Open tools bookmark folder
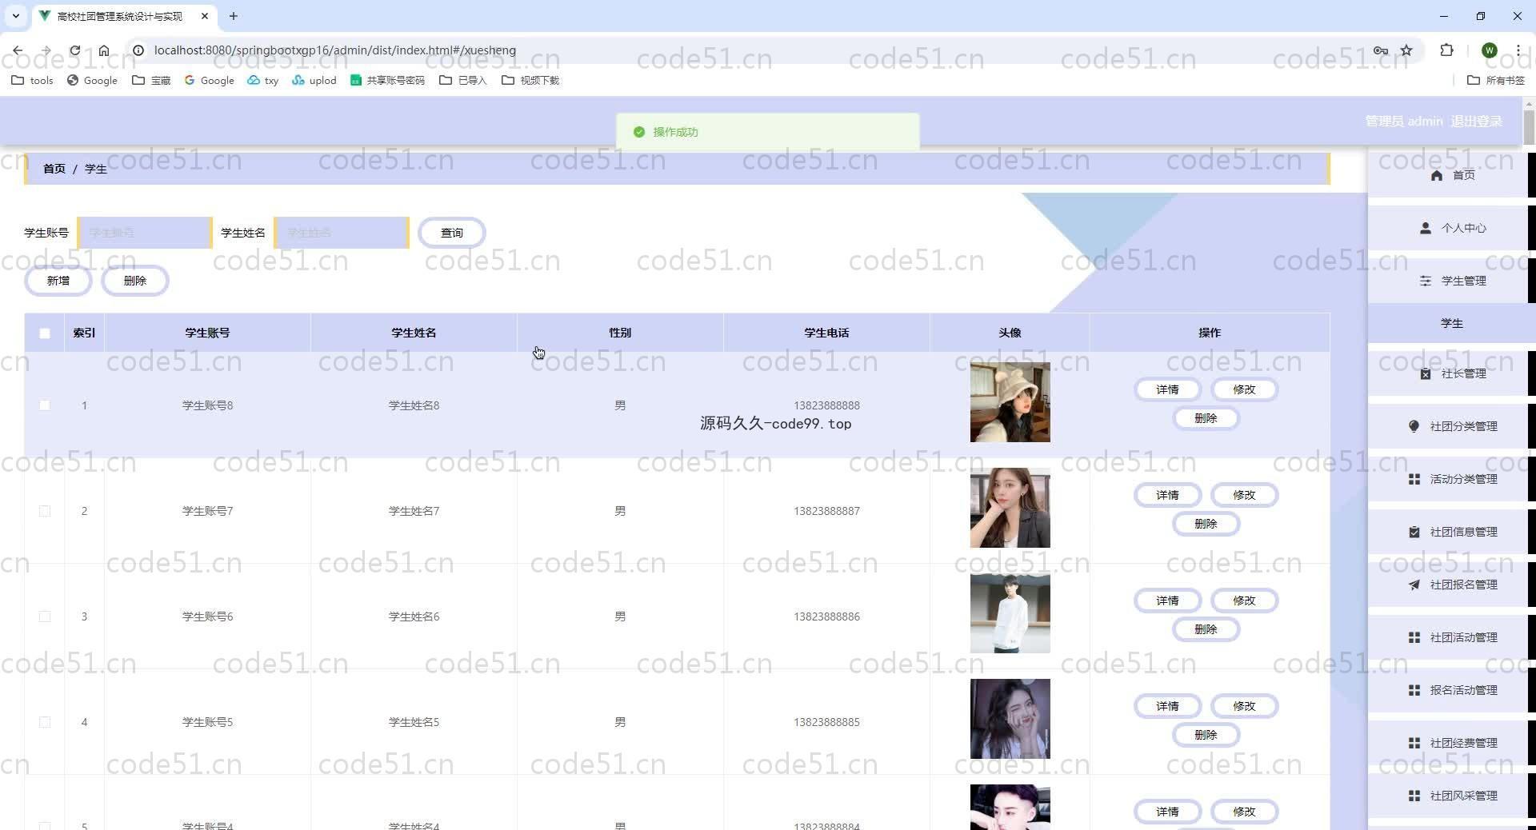 [32, 80]
